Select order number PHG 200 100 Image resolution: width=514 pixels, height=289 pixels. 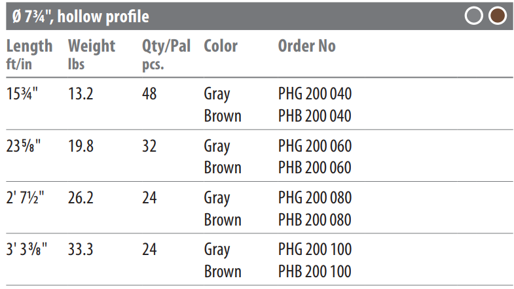[315, 249]
